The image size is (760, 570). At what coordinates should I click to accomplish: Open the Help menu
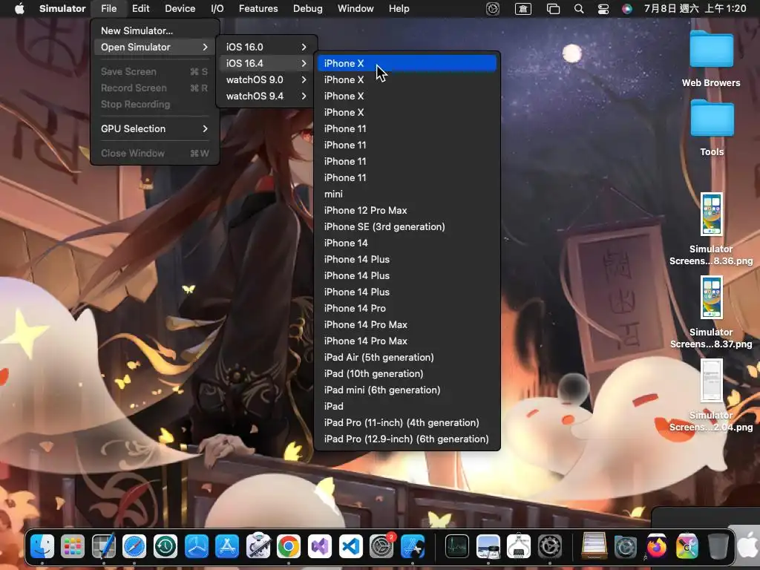[x=399, y=8]
